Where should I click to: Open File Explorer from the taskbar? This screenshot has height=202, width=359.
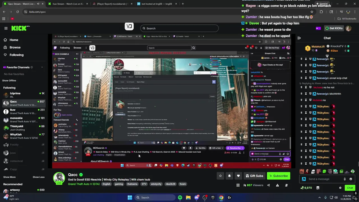(188, 198)
